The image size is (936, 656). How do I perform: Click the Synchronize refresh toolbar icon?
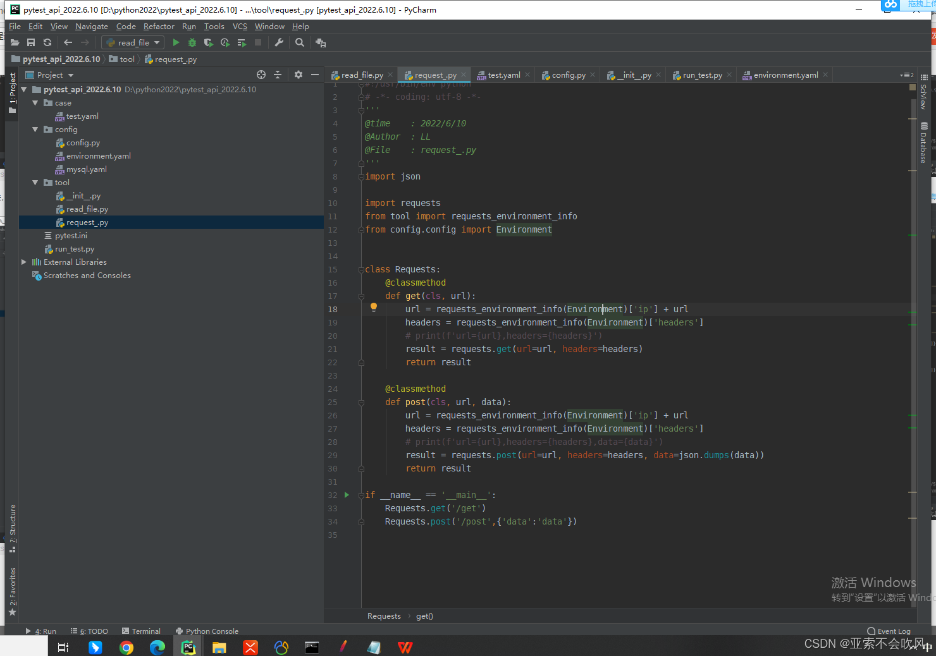point(47,42)
